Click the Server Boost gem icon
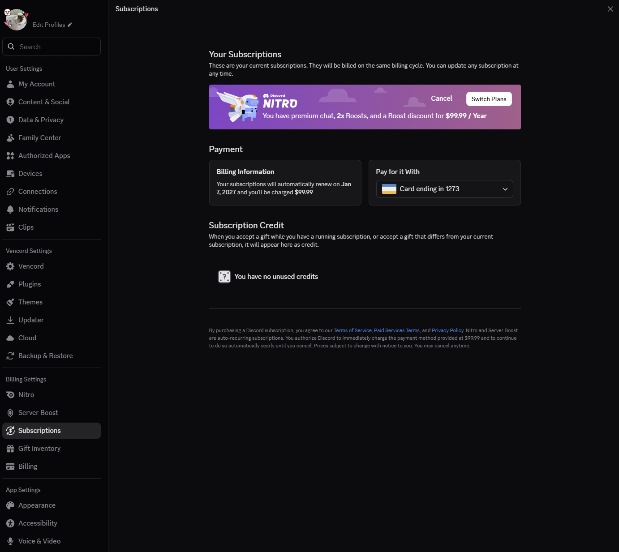The width and height of the screenshot is (619, 552). pyautogui.click(x=10, y=413)
